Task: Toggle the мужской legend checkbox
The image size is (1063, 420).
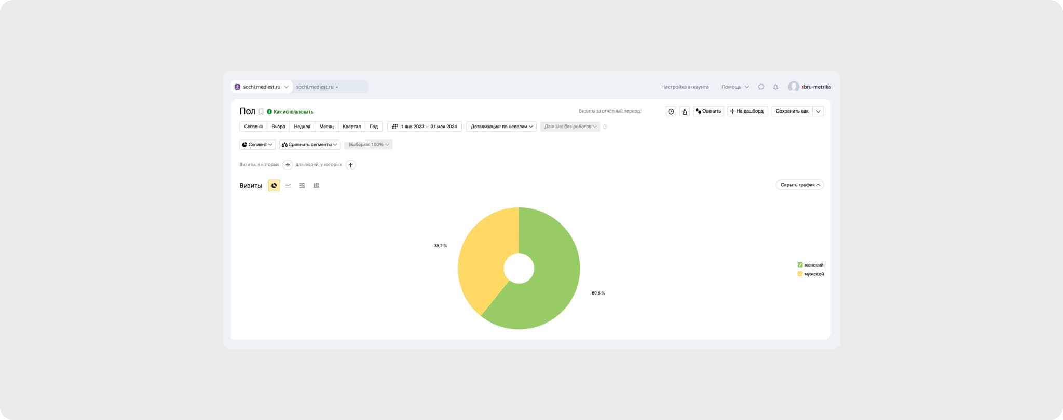Action: point(800,274)
